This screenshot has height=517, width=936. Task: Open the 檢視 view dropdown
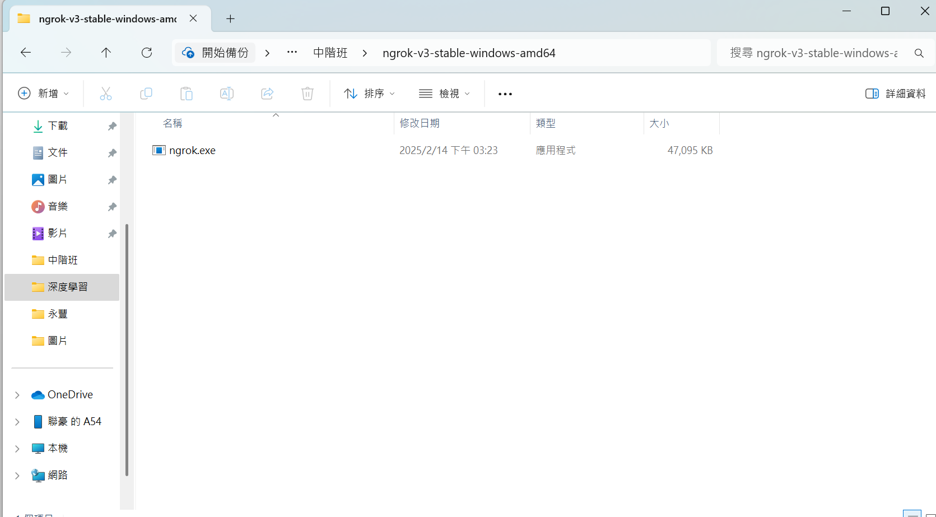coord(445,94)
